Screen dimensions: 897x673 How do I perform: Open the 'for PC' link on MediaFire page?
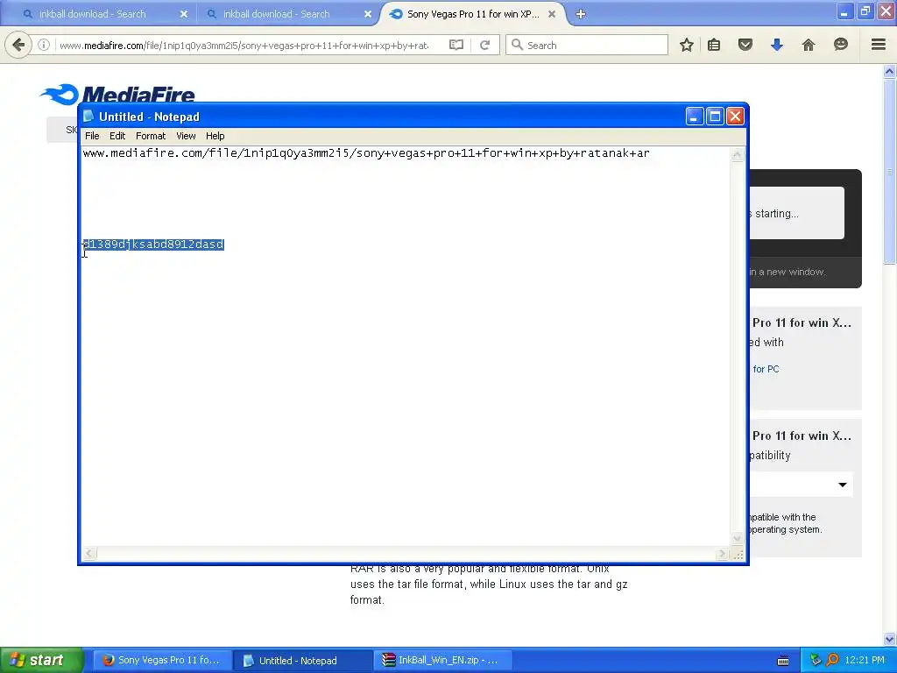766,369
